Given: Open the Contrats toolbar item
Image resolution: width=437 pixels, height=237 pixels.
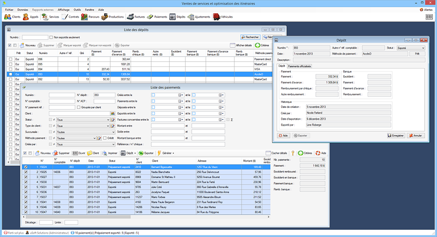Looking at the screenshot, I should point(70,17).
